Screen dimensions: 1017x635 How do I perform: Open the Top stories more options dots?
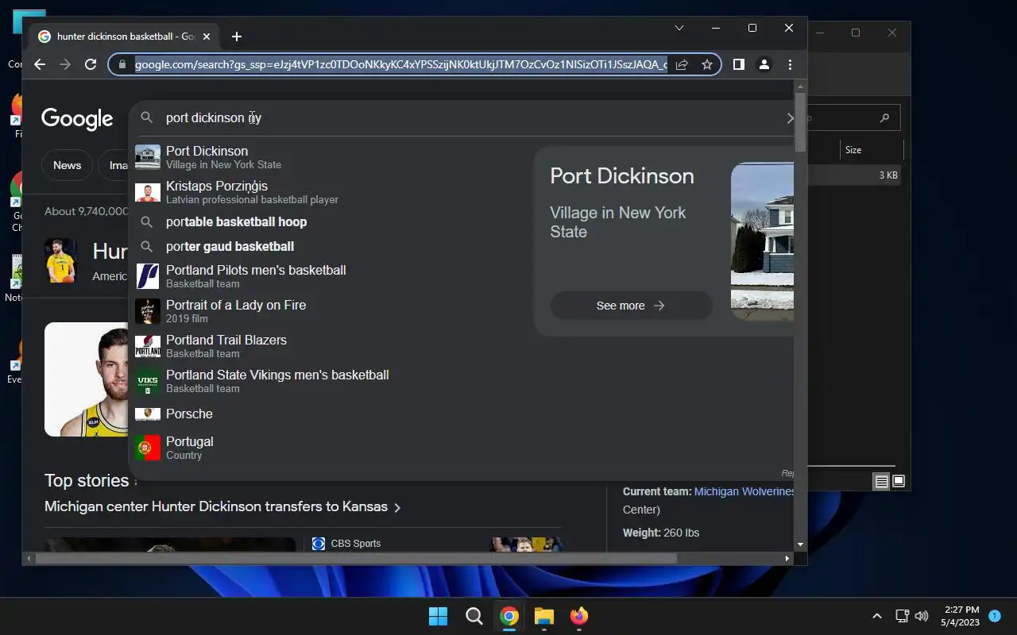(x=135, y=481)
